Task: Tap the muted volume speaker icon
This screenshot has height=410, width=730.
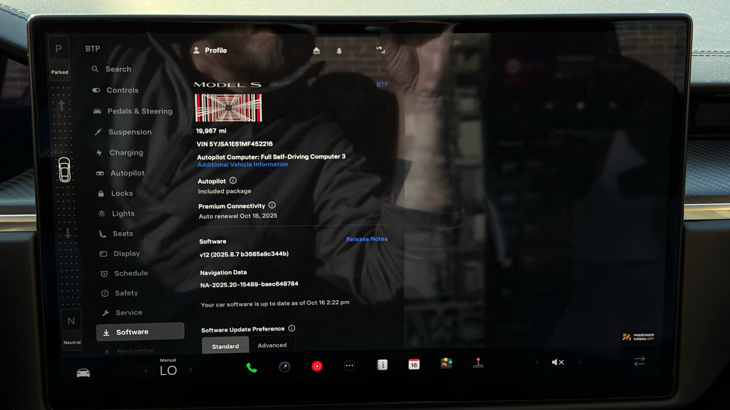Action: (558, 362)
